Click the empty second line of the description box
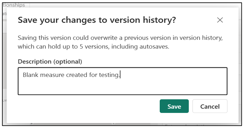This screenshot has height=128, width=243. tap(122, 87)
